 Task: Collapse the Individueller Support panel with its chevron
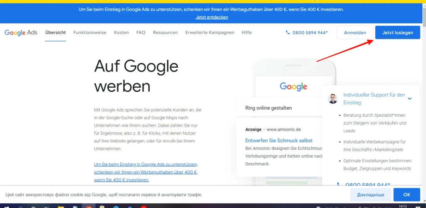pos(410,99)
